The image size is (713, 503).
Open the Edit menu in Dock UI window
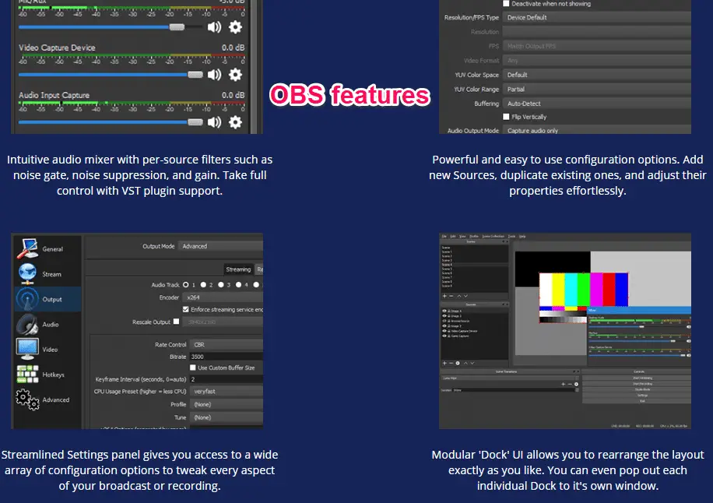point(453,237)
